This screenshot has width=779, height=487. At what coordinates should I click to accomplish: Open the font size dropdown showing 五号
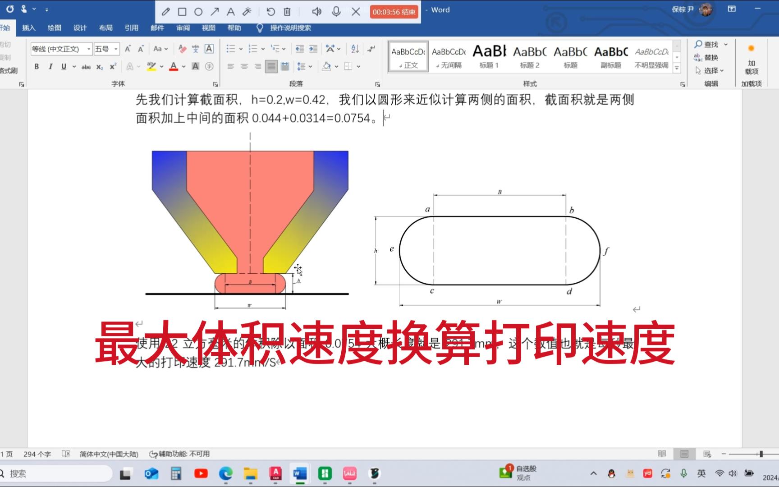116,49
